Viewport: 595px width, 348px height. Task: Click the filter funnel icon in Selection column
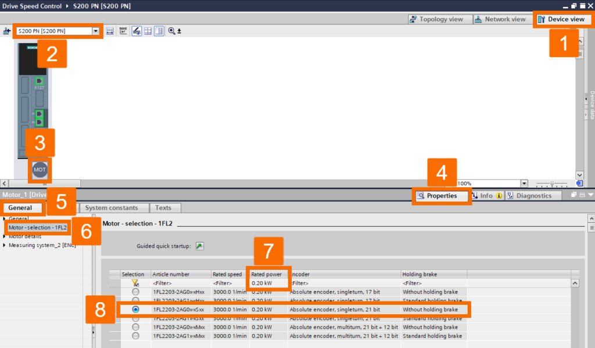coord(135,283)
